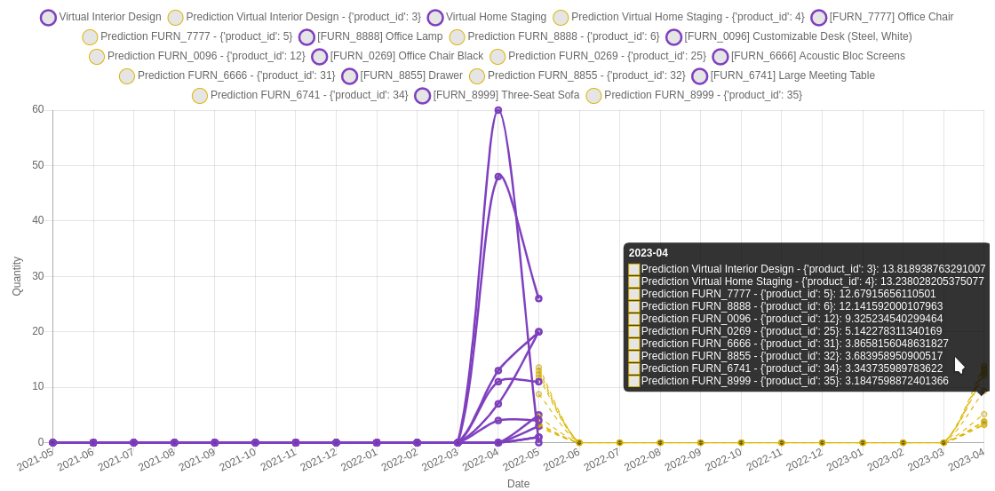Click Prediction FURN_7777 legend label
The width and height of the screenshot is (995, 491).
[195, 36]
